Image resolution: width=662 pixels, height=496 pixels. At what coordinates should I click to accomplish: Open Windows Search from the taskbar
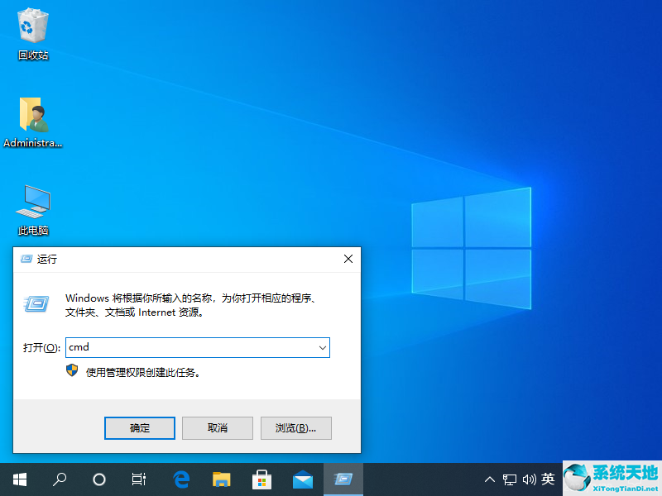59,479
